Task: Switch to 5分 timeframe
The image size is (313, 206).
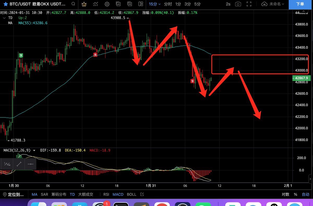Action: (x=197, y=4)
